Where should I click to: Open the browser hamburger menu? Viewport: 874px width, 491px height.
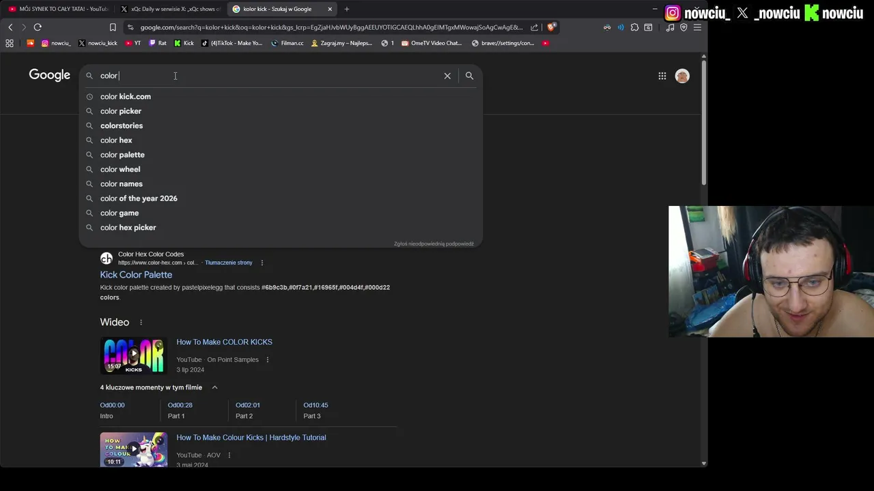(697, 27)
